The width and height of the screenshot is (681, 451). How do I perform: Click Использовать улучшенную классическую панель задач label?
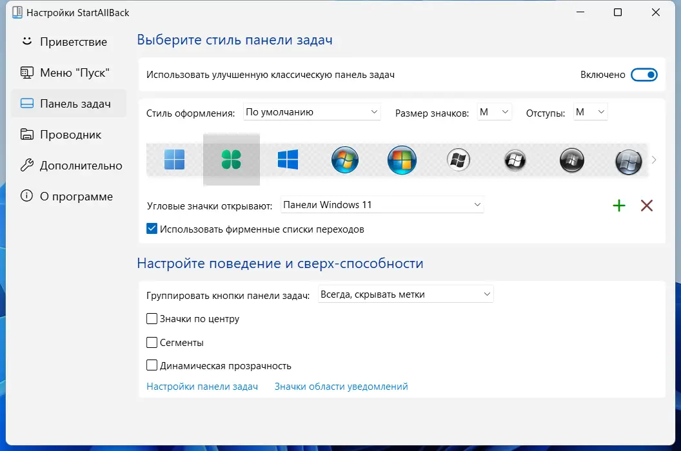(x=270, y=75)
